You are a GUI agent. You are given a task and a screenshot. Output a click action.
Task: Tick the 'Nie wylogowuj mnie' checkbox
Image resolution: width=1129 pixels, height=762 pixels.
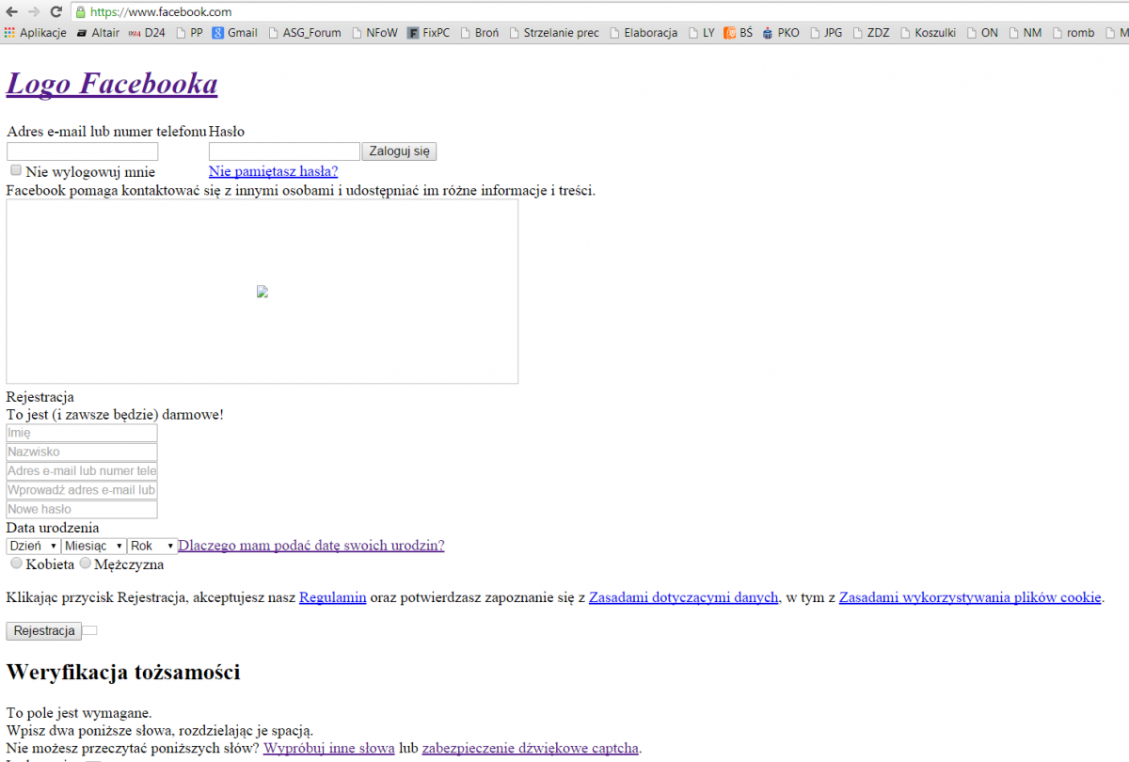coord(16,170)
